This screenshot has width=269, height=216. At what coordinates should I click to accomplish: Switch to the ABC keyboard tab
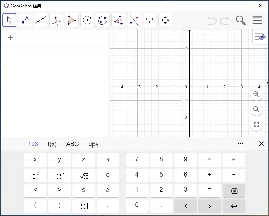click(x=72, y=144)
